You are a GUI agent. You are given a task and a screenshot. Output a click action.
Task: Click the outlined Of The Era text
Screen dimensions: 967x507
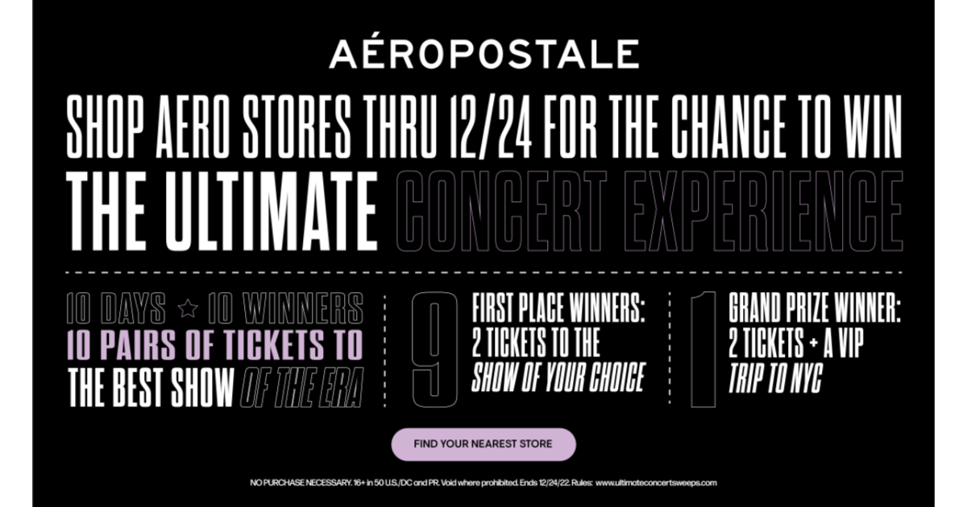[300, 386]
